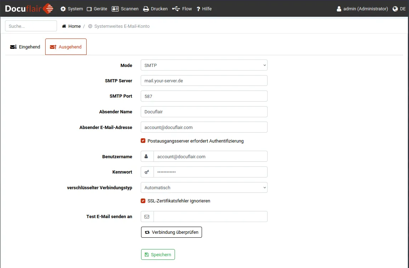Click the green Speichern button

pos(158,254)
